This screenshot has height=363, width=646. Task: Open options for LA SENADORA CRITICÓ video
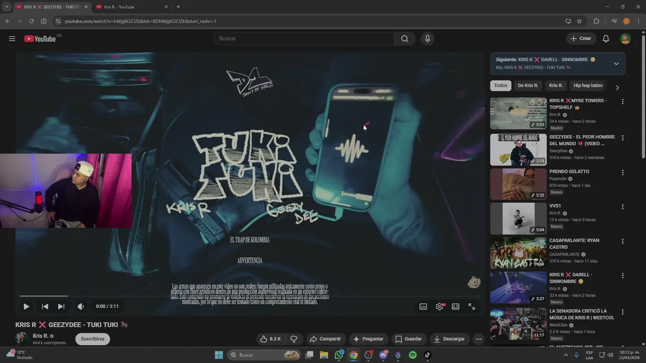point(622,312)
